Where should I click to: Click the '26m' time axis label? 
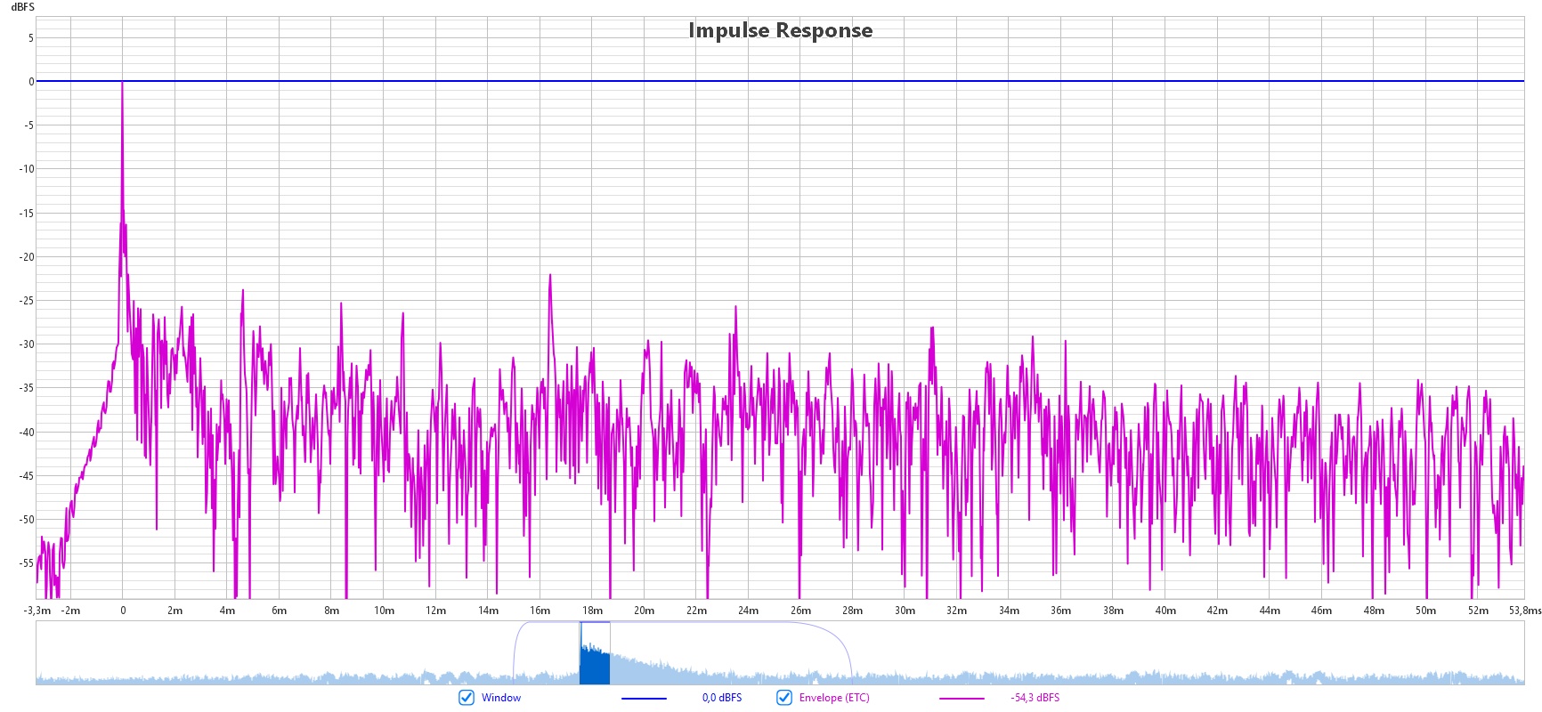click(800, 611)
